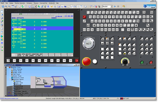Viewport: 159px width, 103px height.
Task: Open the Workpiece menu
Action: [x=29, y=3]
